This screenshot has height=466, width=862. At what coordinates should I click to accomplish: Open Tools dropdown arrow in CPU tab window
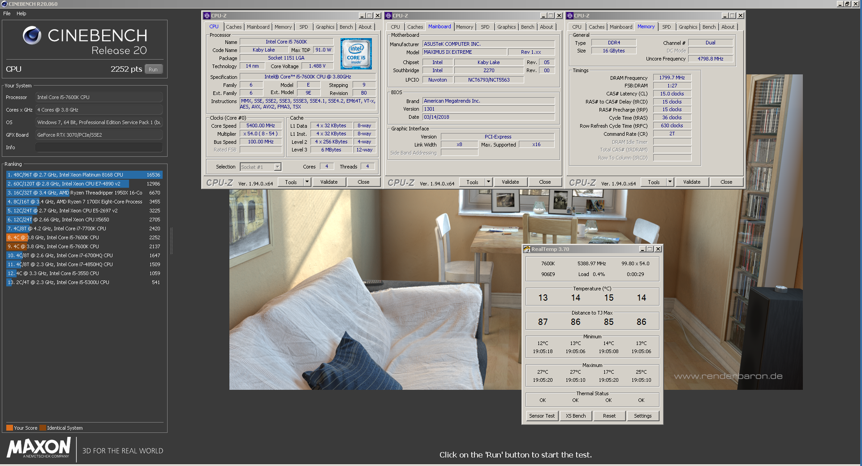[307, 182]
